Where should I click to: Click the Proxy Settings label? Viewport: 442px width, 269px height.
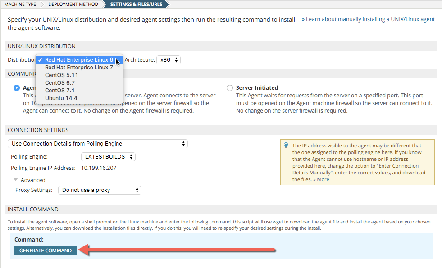[34, 190]
